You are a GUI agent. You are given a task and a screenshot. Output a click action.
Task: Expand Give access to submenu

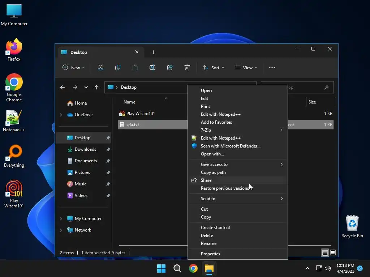click(238, 164)
